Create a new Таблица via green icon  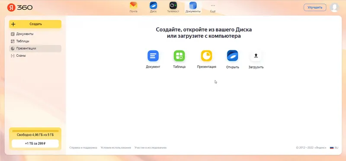click(179, 56)
